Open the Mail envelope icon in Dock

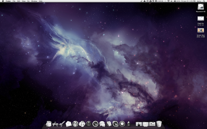pos(68,124)
